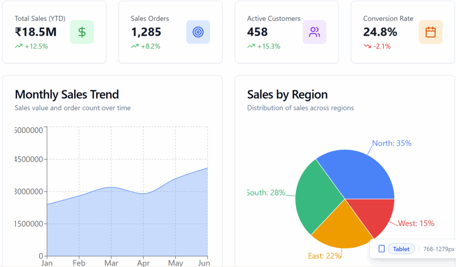The width and height of the screenshot is (456, 267).
Task: Click the tablet device icon in breakpoint badge
Action: tap(382, 249)
